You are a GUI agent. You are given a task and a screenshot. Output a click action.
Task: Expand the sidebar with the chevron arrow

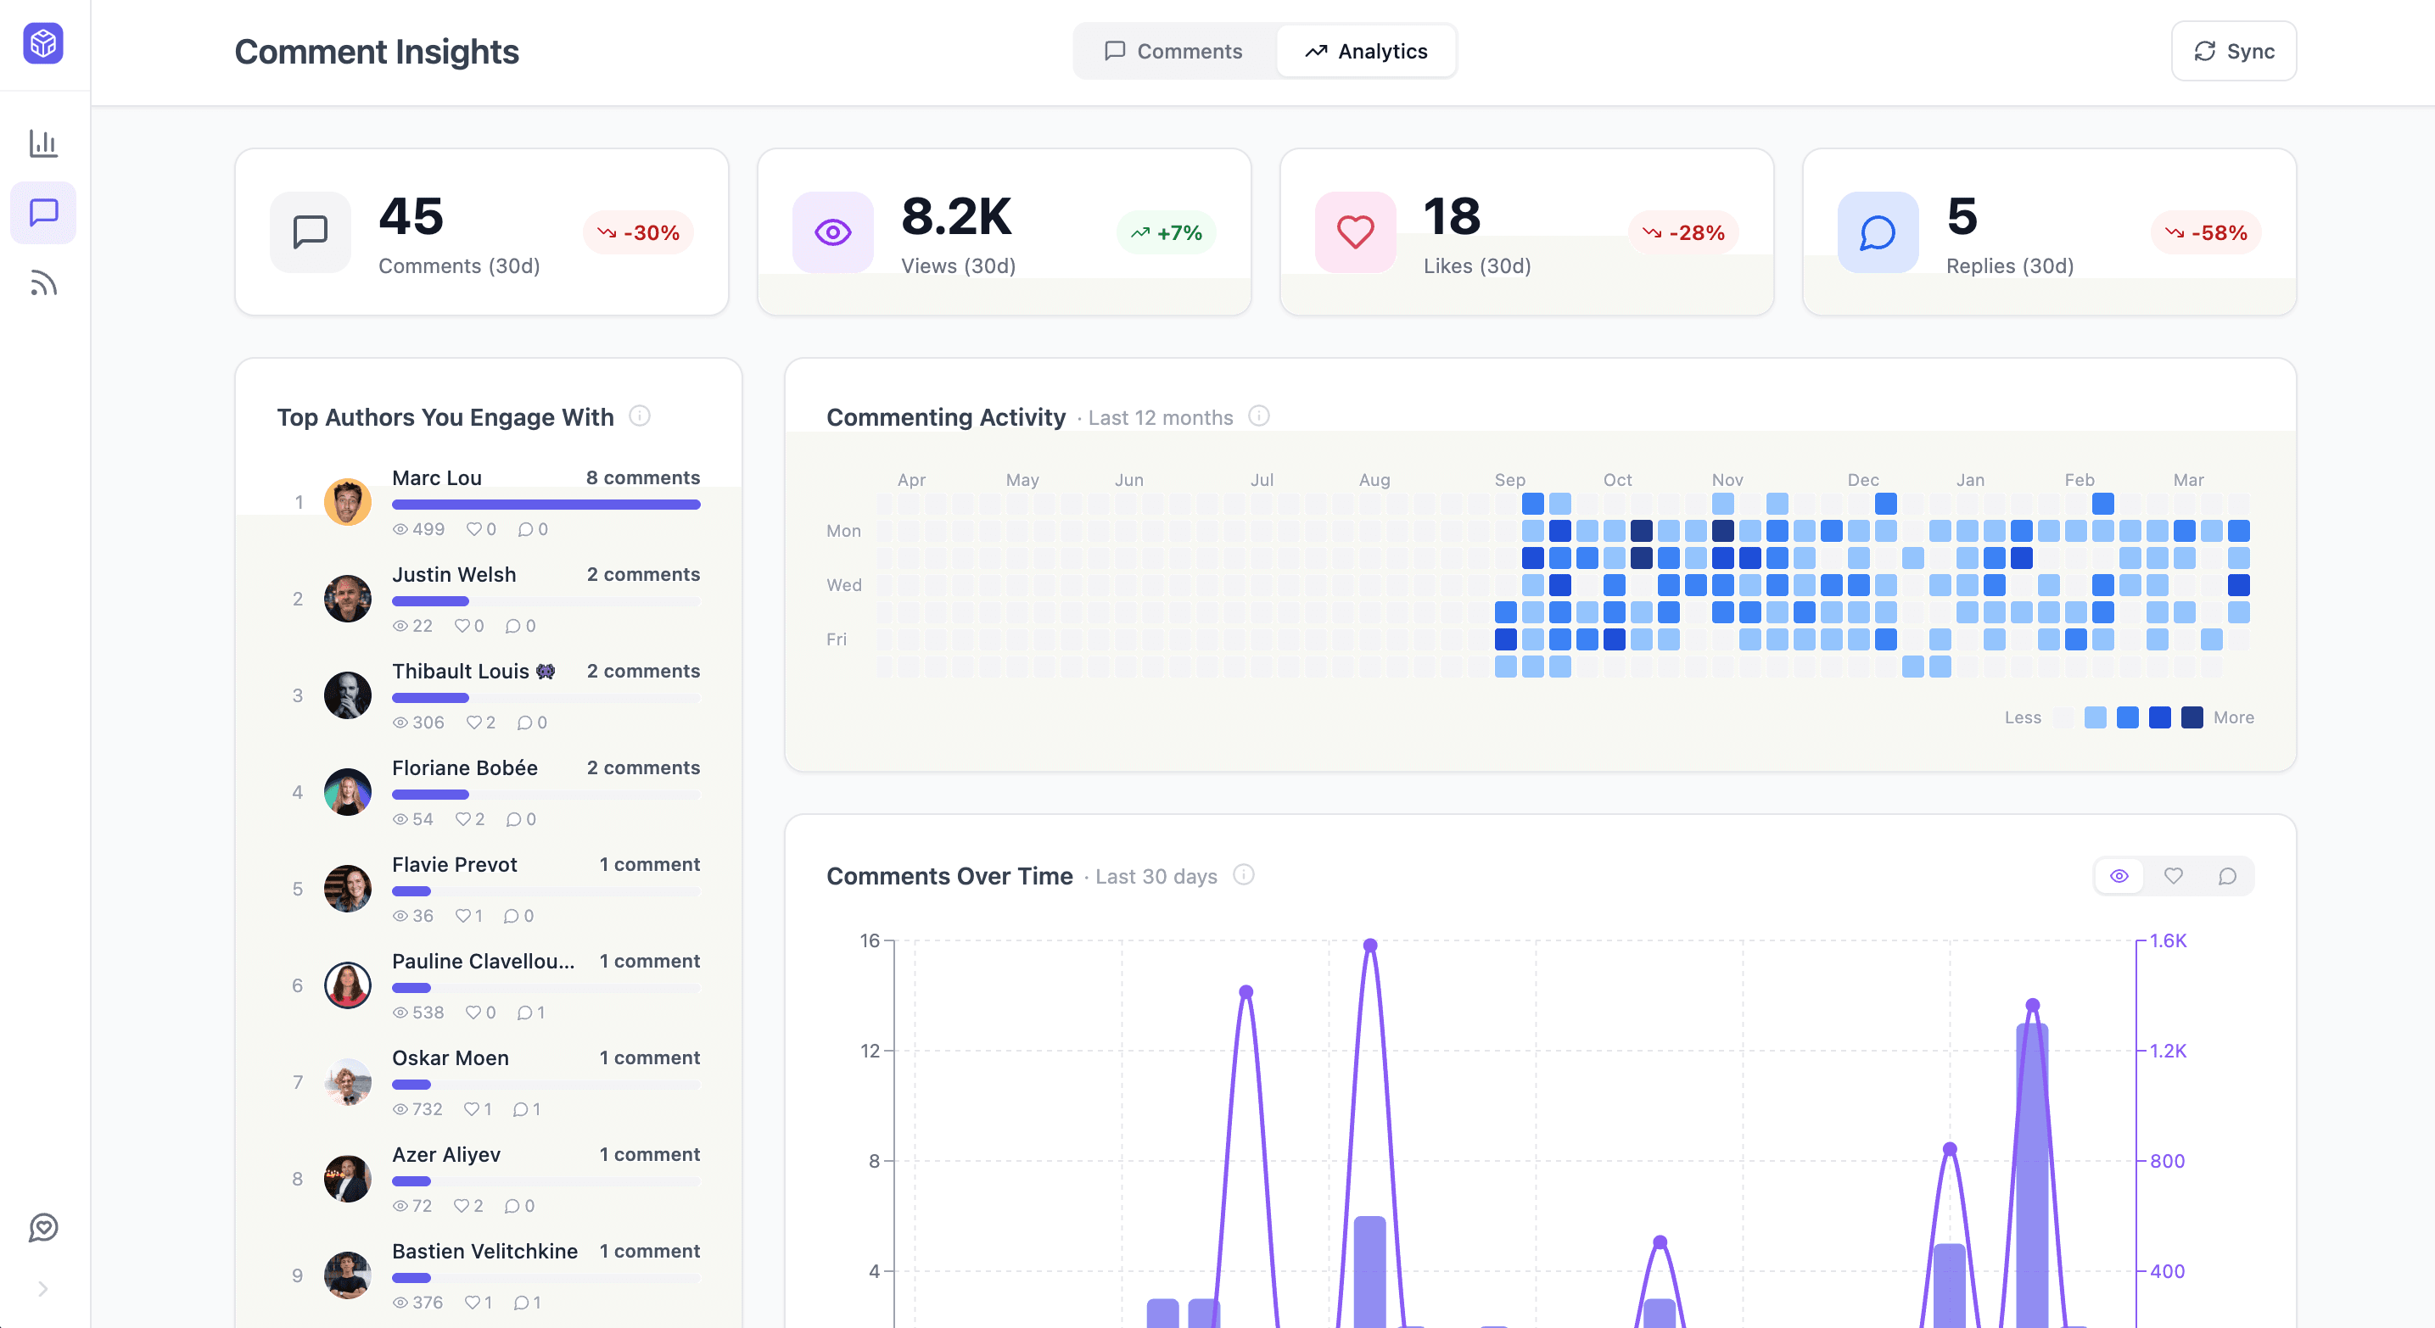click(42, 1289)
